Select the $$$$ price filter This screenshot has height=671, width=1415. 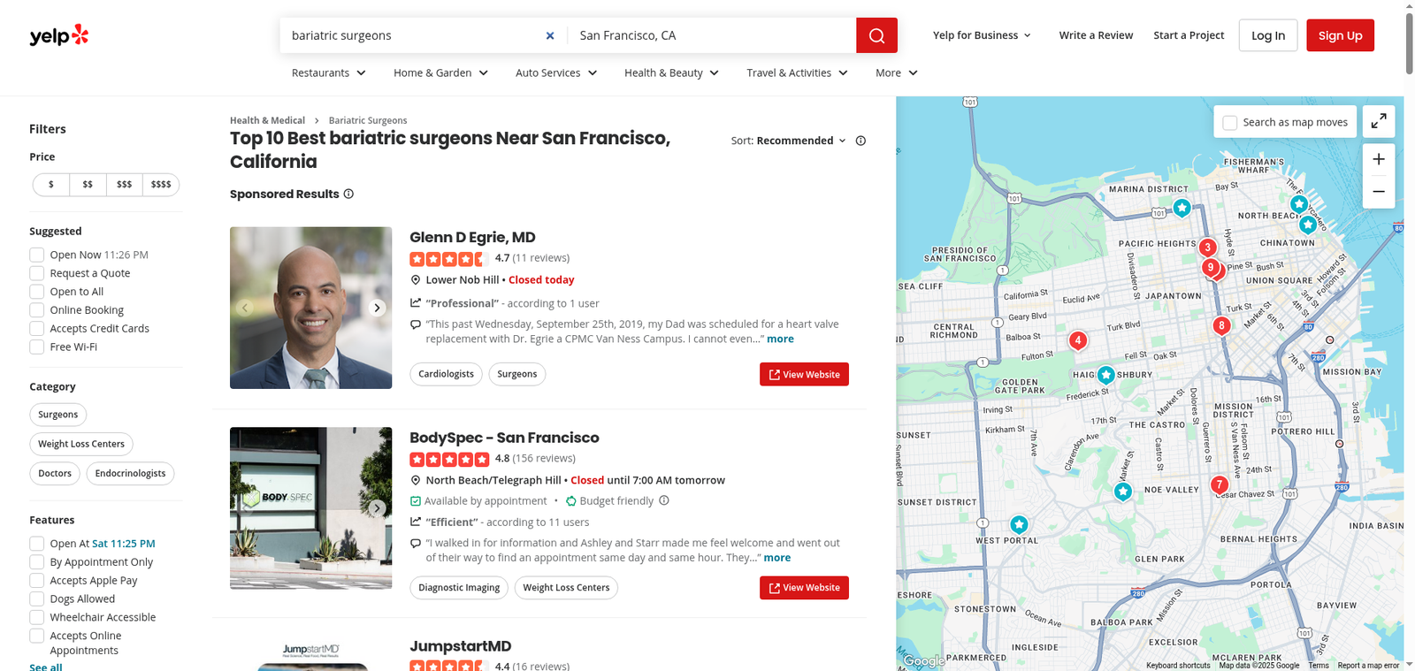(161, 185)
